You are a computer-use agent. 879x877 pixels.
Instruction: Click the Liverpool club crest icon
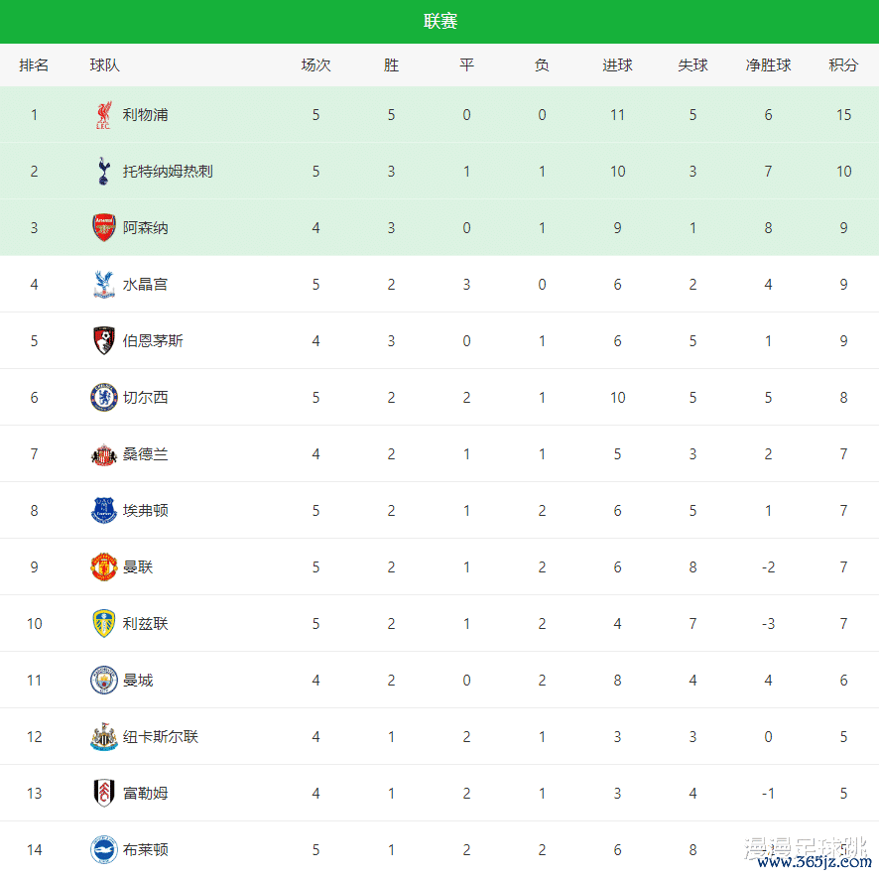point(103,115)
